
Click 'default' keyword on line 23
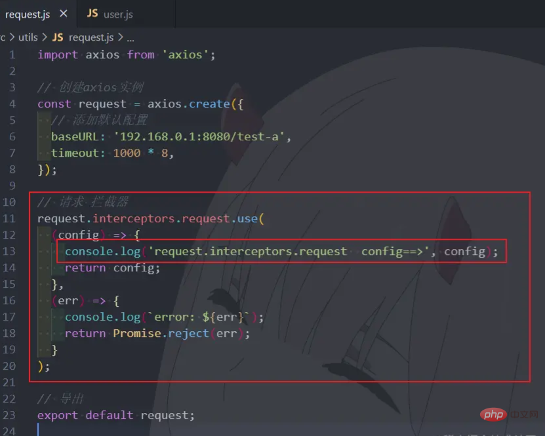(109, 415)
